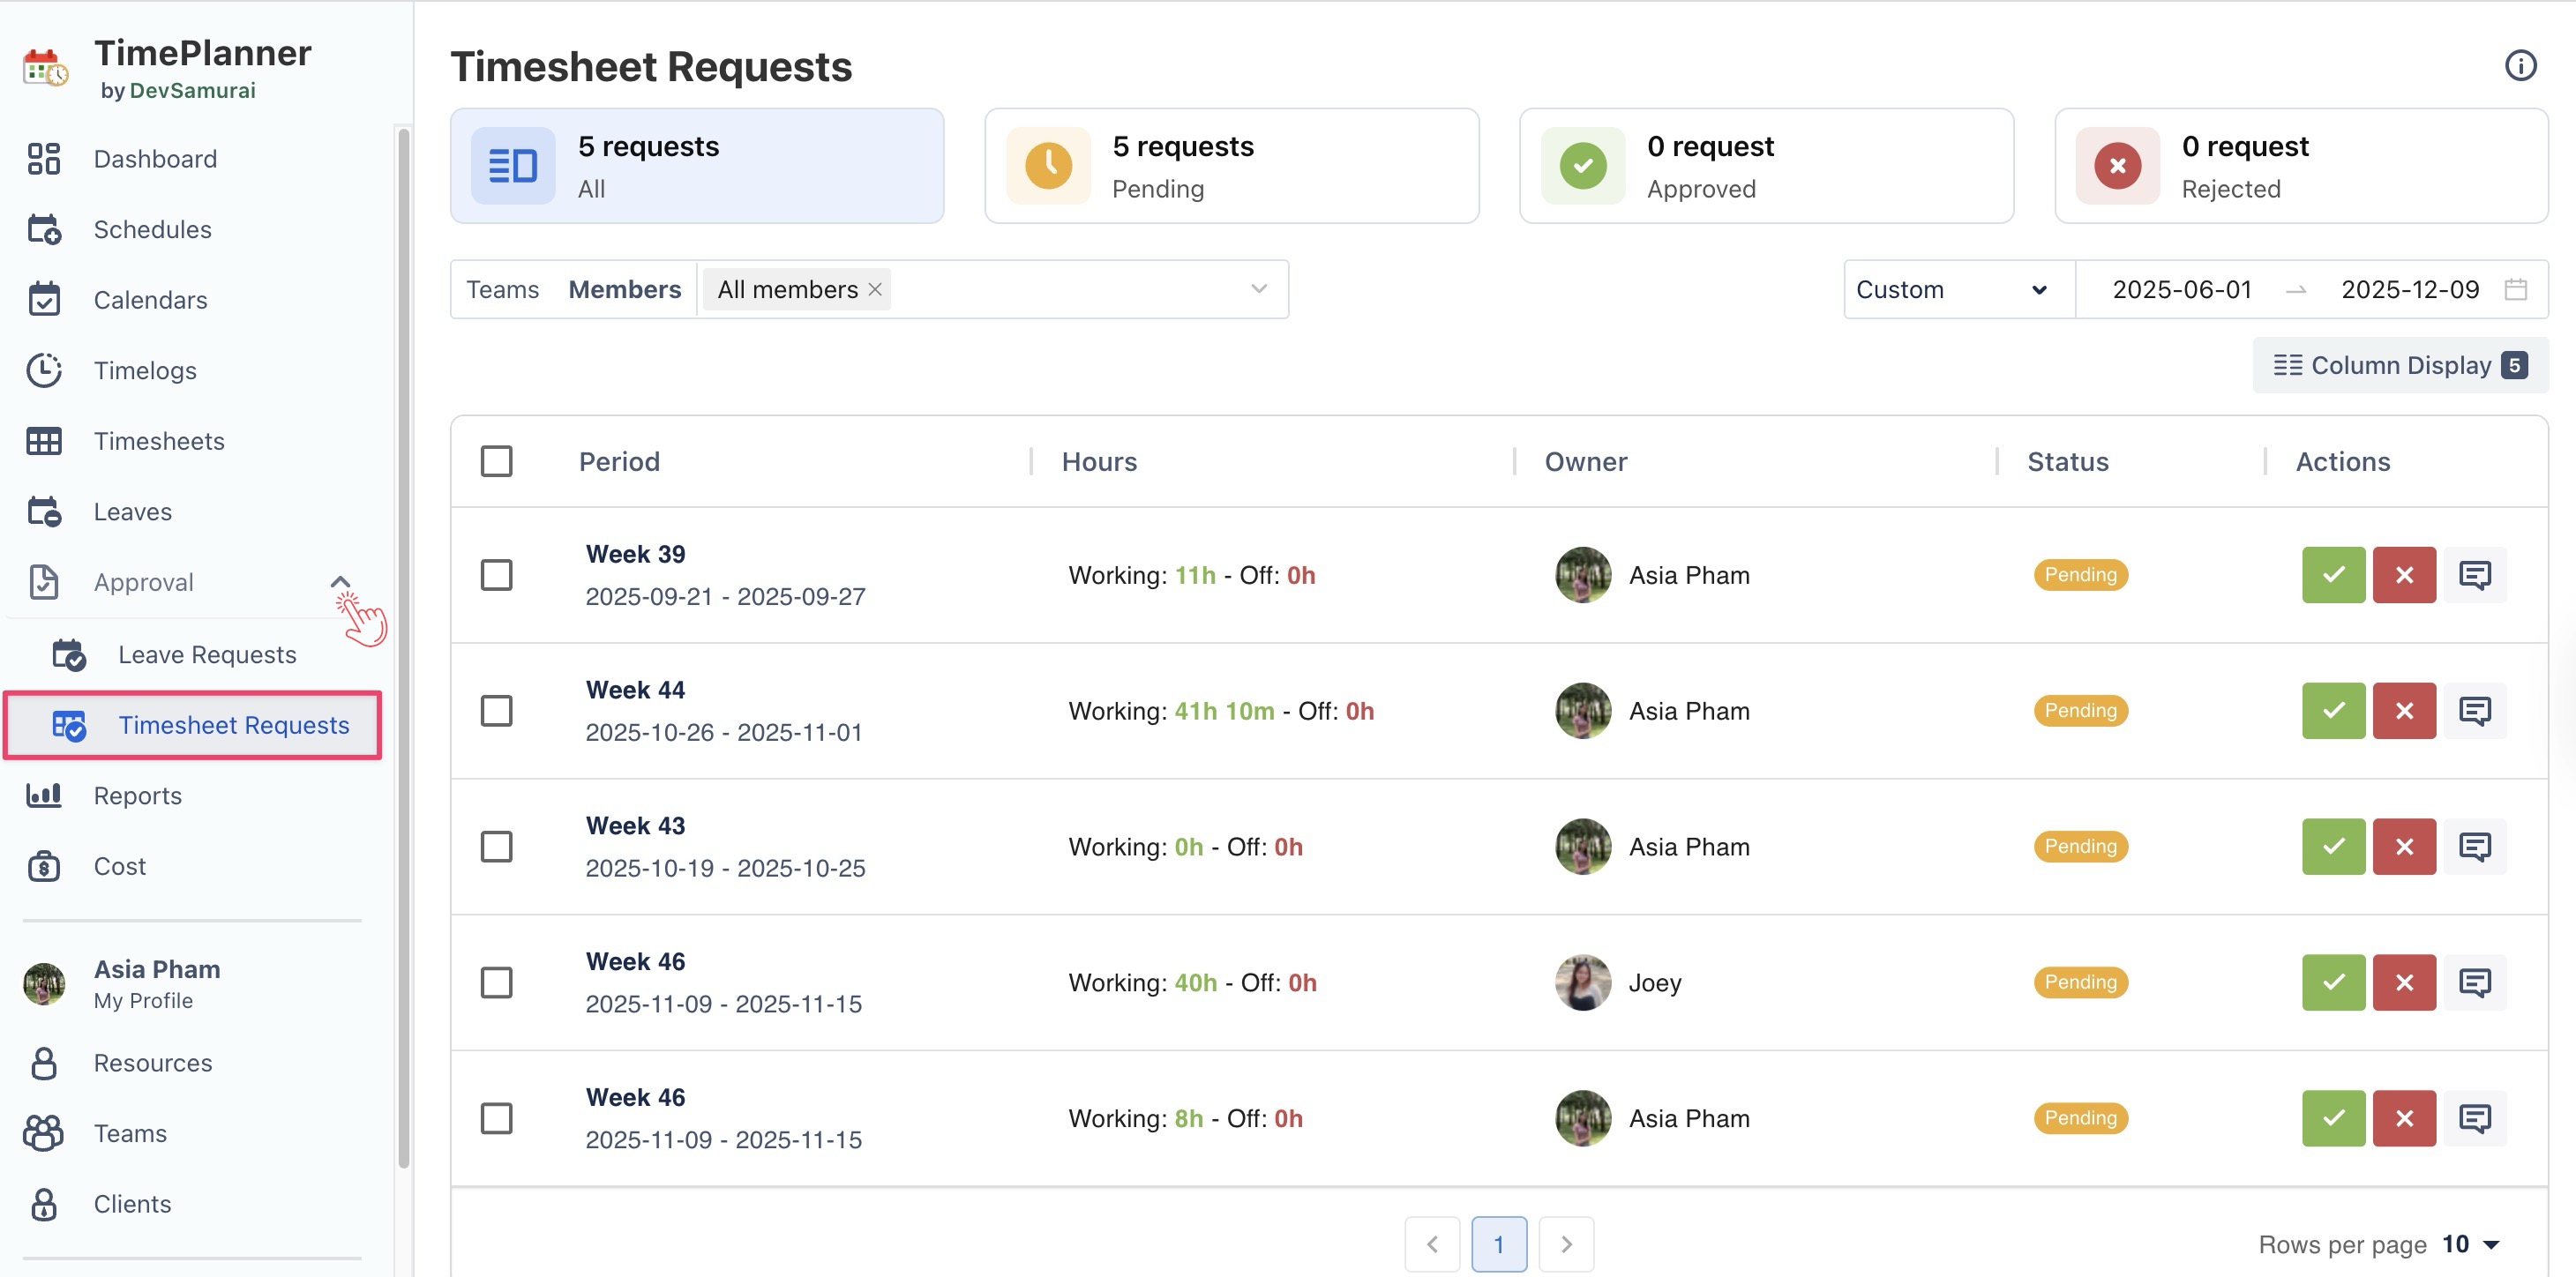
Task: Reject Week 44 request with red X
Action: point(2404,711)
